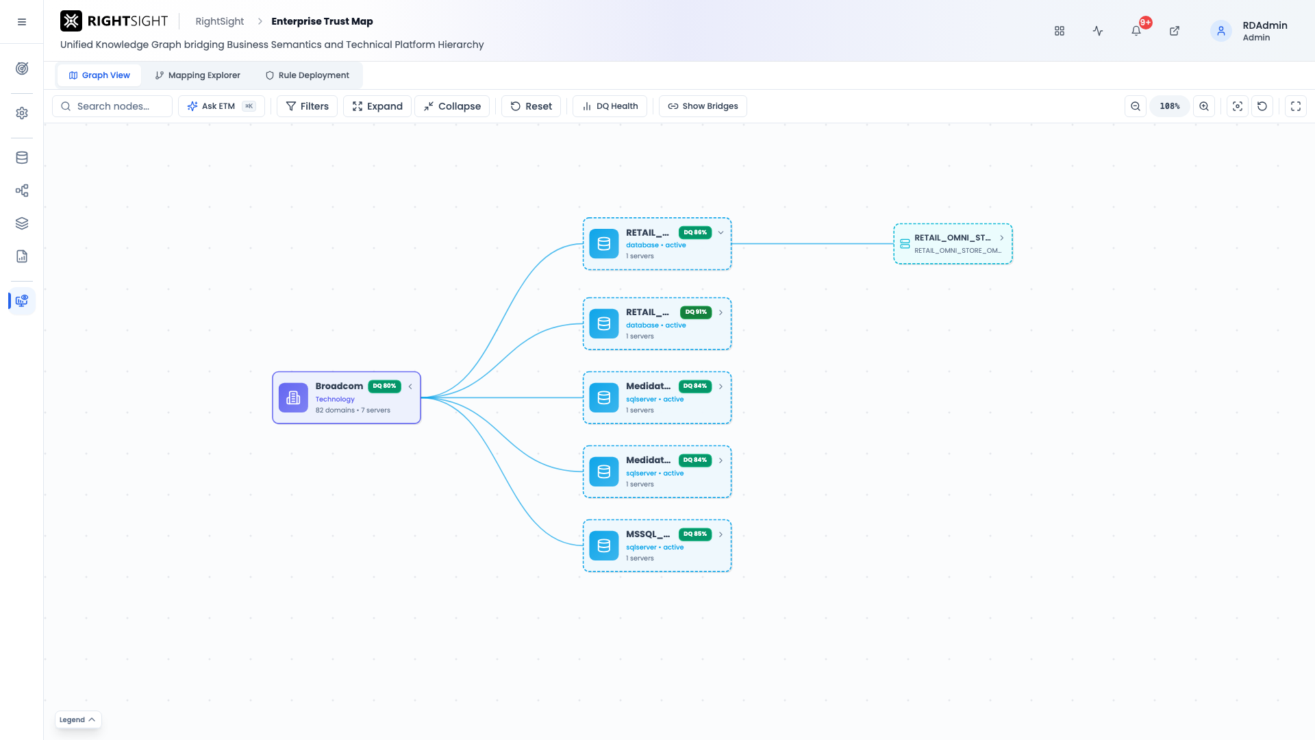Open the notifications bell
Viewport: 1315px width, 740px height.
click(1136, 31)
